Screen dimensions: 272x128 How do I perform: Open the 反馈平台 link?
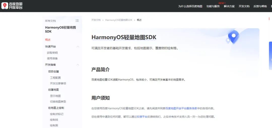pos(142,117)
